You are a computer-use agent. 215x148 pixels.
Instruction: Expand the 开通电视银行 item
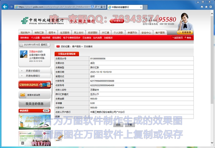33,76
